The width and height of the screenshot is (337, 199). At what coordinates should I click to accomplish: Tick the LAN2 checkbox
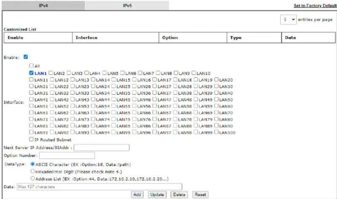tap(51, 73)
